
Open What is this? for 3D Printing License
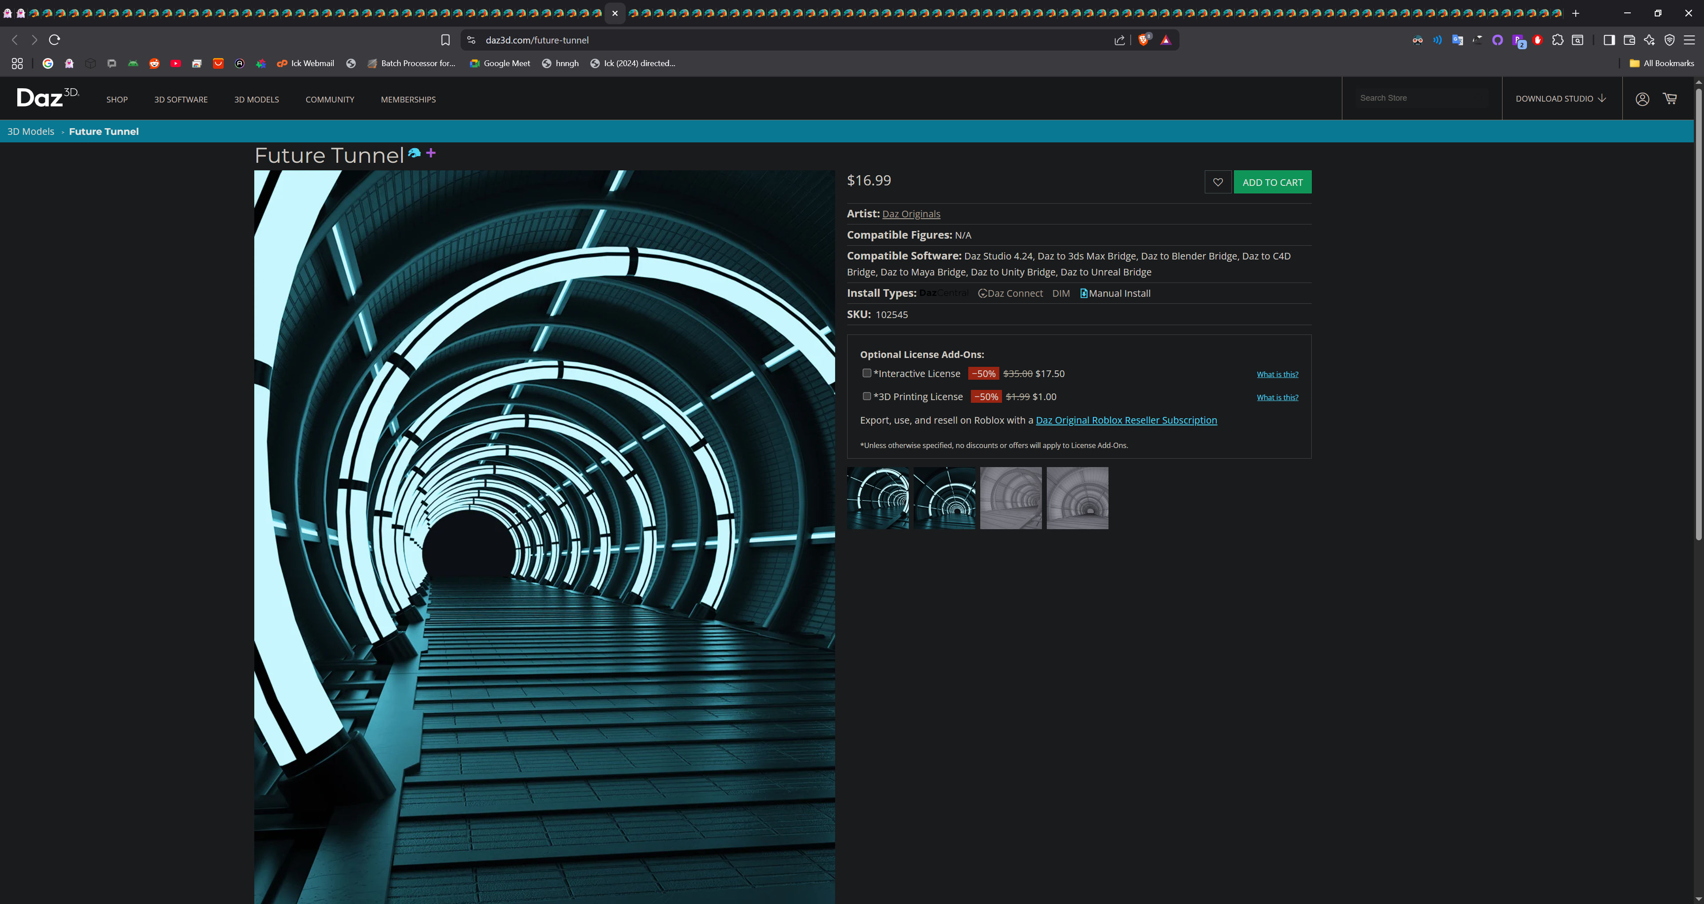1278,397
